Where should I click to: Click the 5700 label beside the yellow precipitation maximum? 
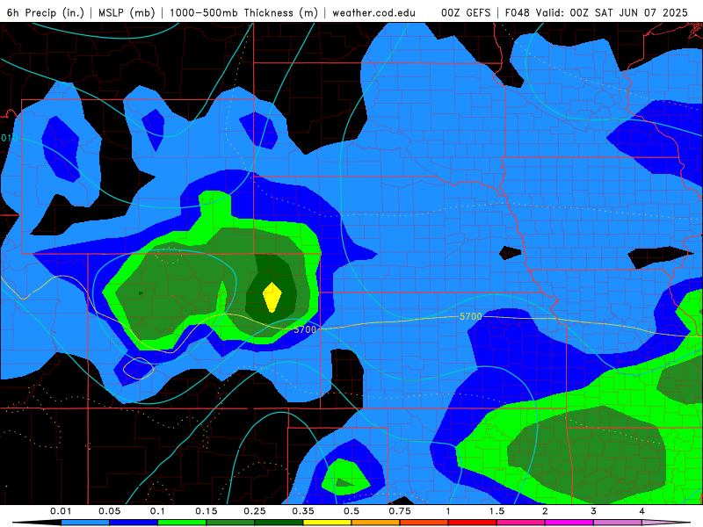tap(305, 329)
